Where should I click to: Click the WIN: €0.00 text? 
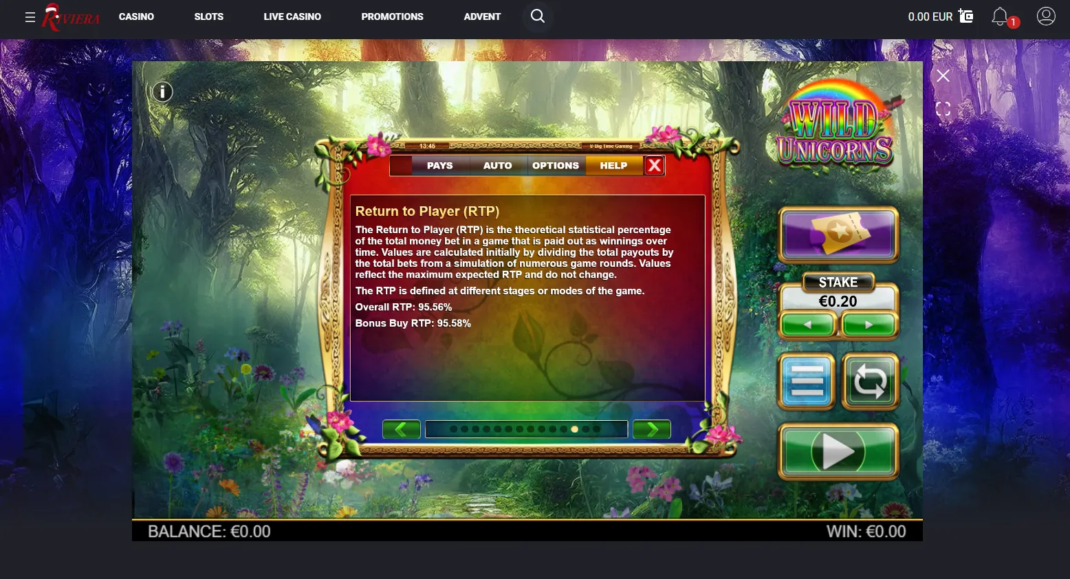pos(866,532)
